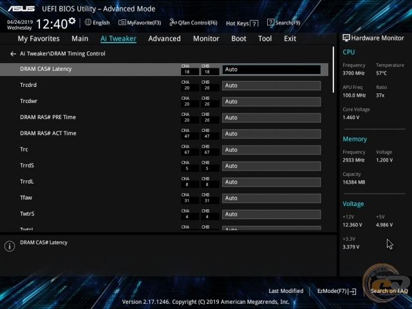Screen dimensions: 412x309
Task: Click the EzMode(F7) button label
Action: pyautogui.click(x=332, y=291)
